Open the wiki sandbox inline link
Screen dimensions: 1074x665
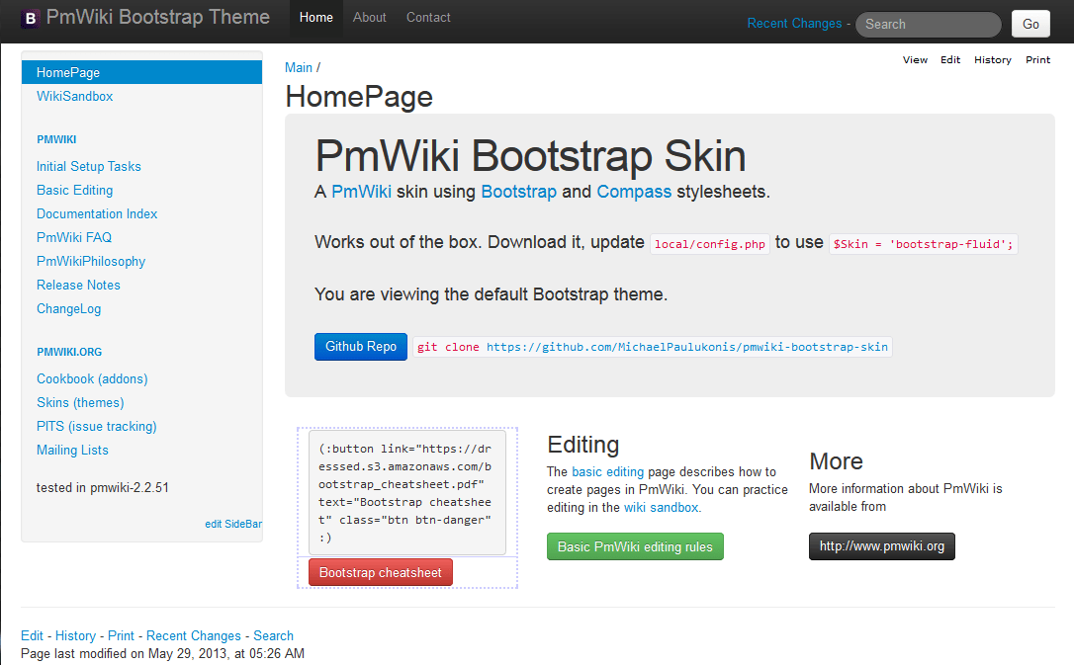[661, 508]
